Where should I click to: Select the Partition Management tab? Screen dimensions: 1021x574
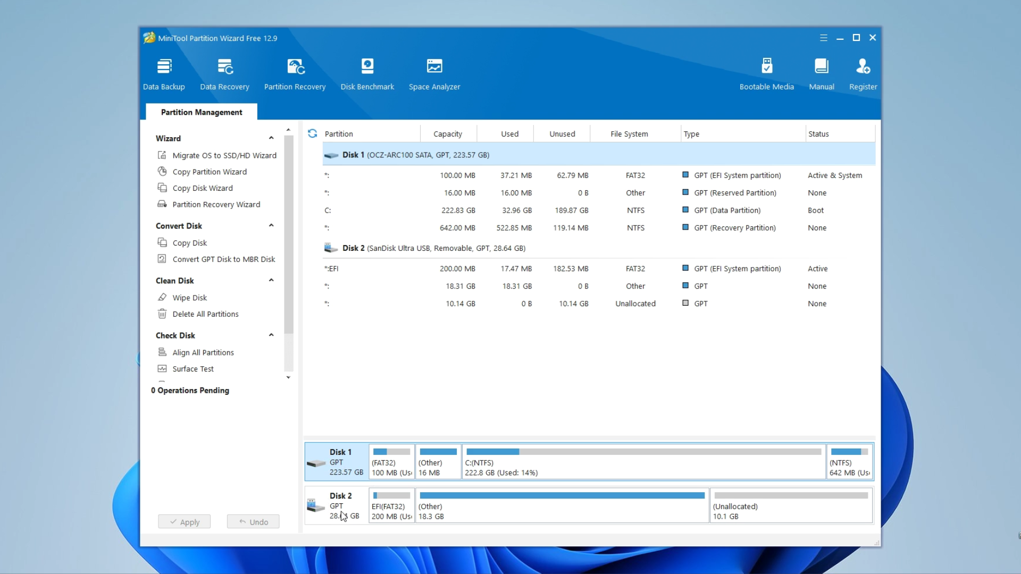(x=202, y=112)
